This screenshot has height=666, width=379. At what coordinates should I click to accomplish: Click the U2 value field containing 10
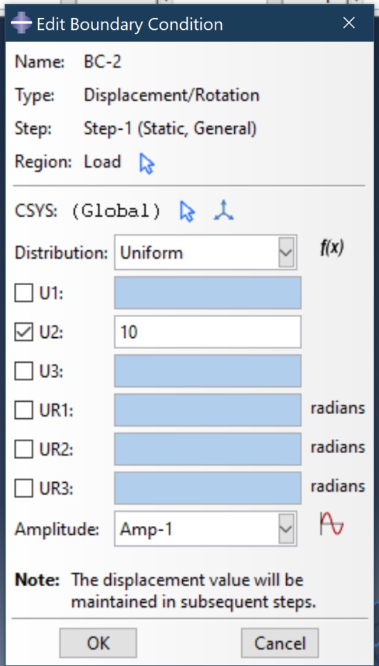pos(208,332)
